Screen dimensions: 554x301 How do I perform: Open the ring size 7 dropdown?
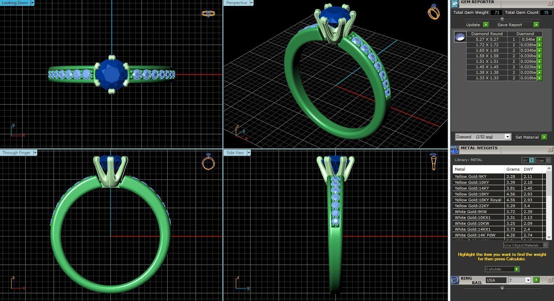tap(528, 280)
